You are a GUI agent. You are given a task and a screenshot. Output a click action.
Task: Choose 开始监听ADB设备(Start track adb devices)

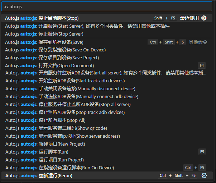[107, 81]
